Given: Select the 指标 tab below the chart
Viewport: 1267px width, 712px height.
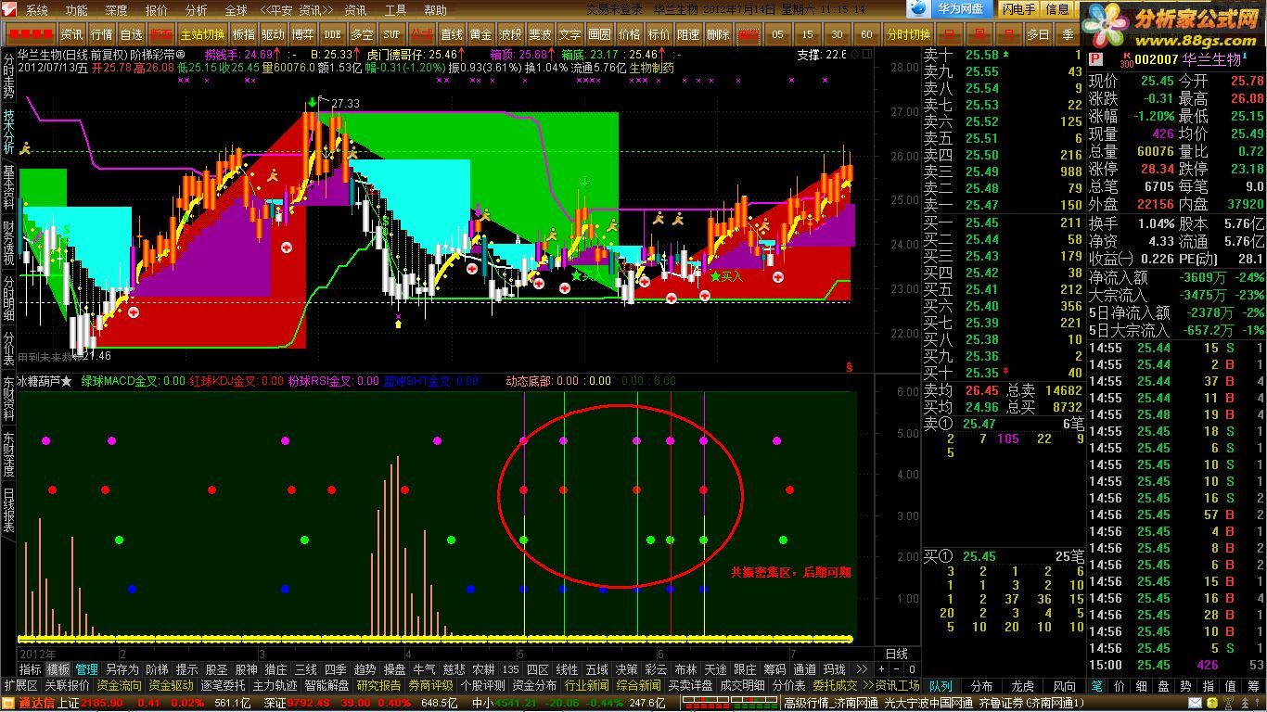Looking at the screenshot, I should point(31,669).
